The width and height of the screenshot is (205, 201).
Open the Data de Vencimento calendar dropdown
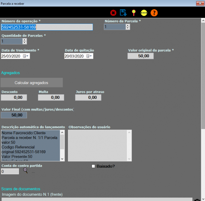coord(26,56)
